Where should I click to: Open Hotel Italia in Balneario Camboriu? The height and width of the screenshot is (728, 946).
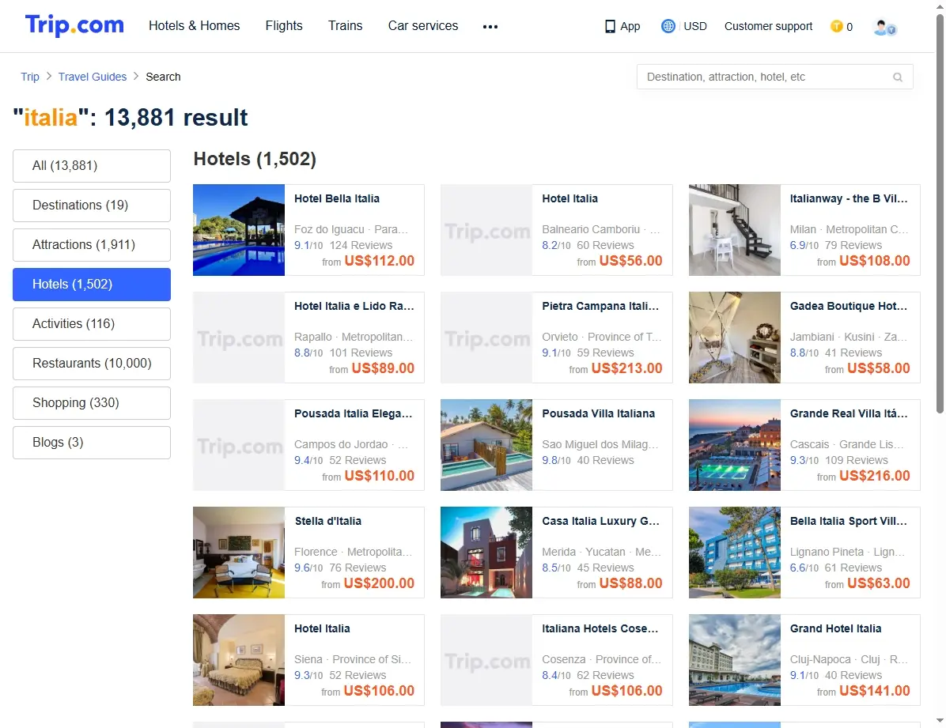[556, 230]
